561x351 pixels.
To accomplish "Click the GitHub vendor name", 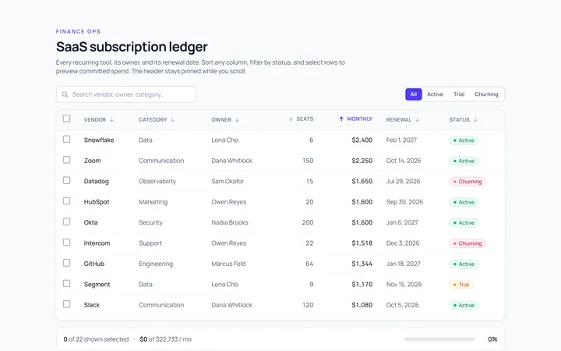I will point(94,264).
